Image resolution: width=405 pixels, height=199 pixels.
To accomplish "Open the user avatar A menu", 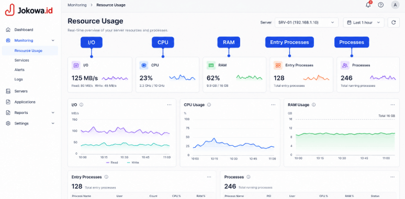I will (x=395, y=5).
